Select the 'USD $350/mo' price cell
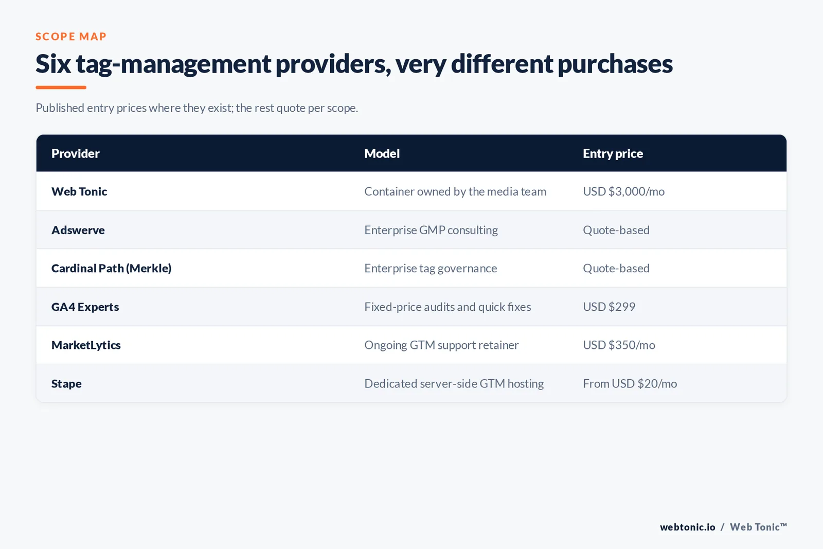The width and height of the screenshot is (823, 549). (619, 345)
